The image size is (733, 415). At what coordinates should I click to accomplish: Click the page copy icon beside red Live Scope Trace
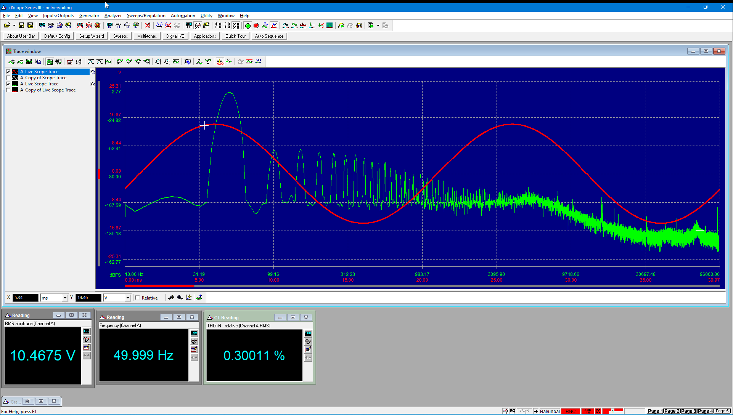point(92,72)
